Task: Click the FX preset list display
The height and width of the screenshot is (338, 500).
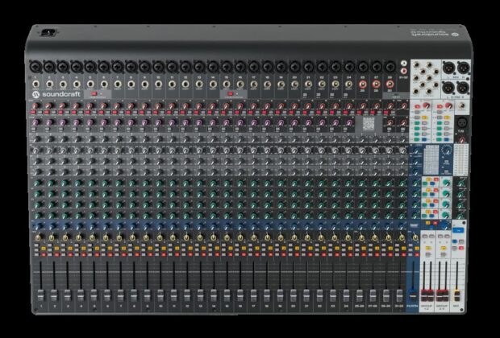Action: pyautogui.click(x=431, y=160)
